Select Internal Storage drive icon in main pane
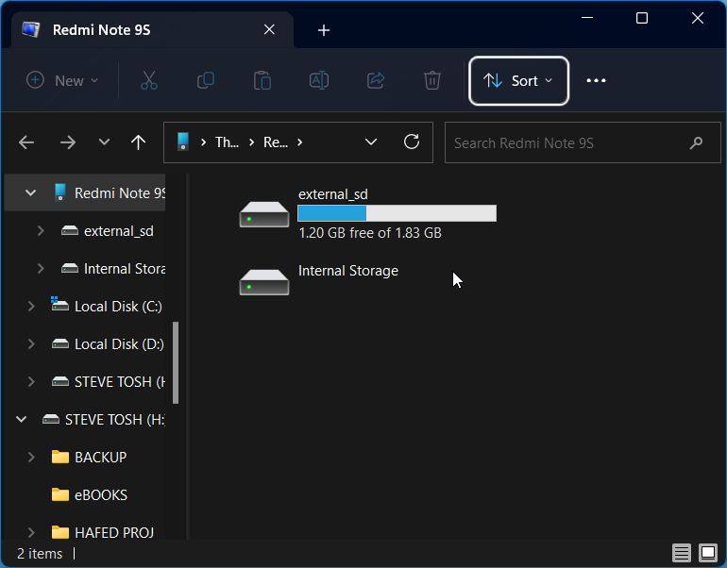This screenshot has height=568, width=727. 264,282
